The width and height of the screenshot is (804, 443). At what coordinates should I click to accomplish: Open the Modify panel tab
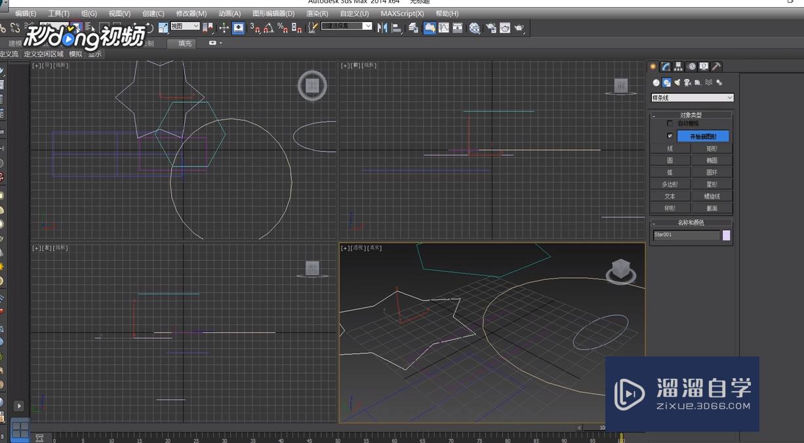(x=666, y=67)
